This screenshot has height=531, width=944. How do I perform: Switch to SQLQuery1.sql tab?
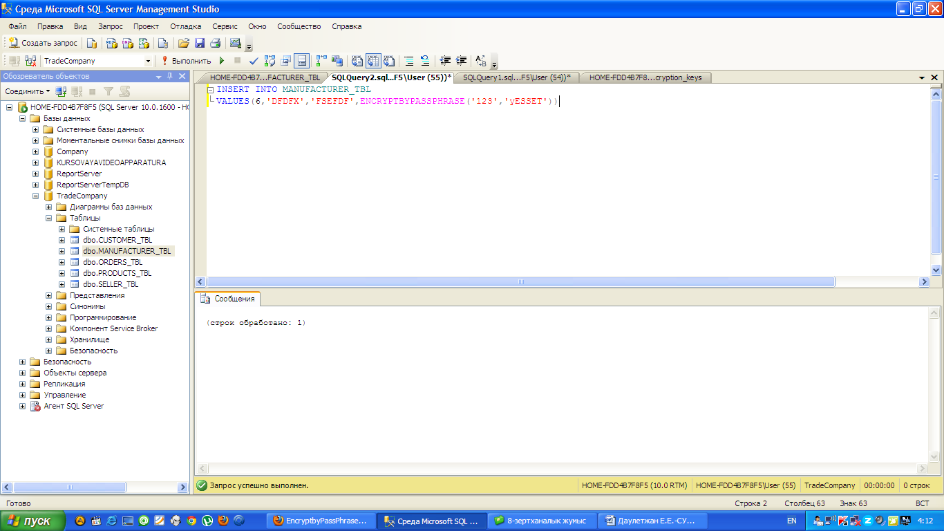pyautogui.click(x=516, y=77)
